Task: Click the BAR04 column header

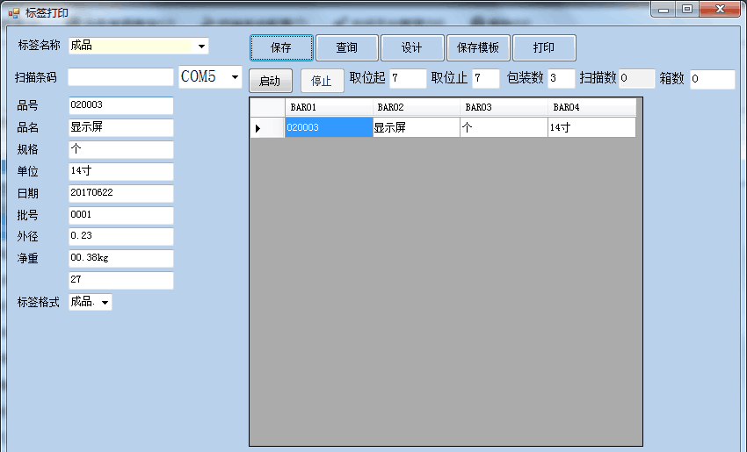Action: pyautogui.click(x=591, y=107)
